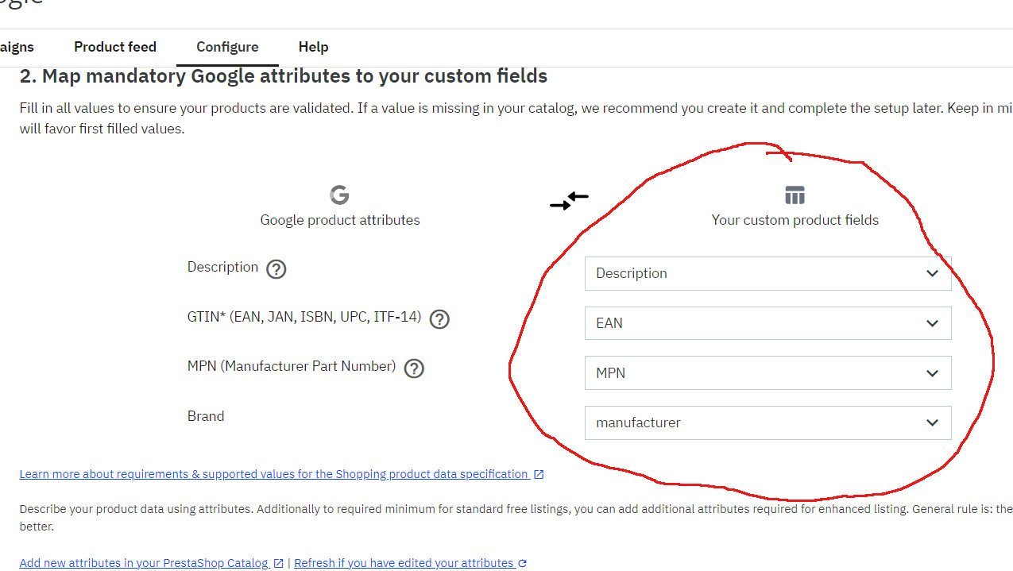Open the Description field dropdown
This screenshot has height=571, width=1013.
click(x=767, y=273)
